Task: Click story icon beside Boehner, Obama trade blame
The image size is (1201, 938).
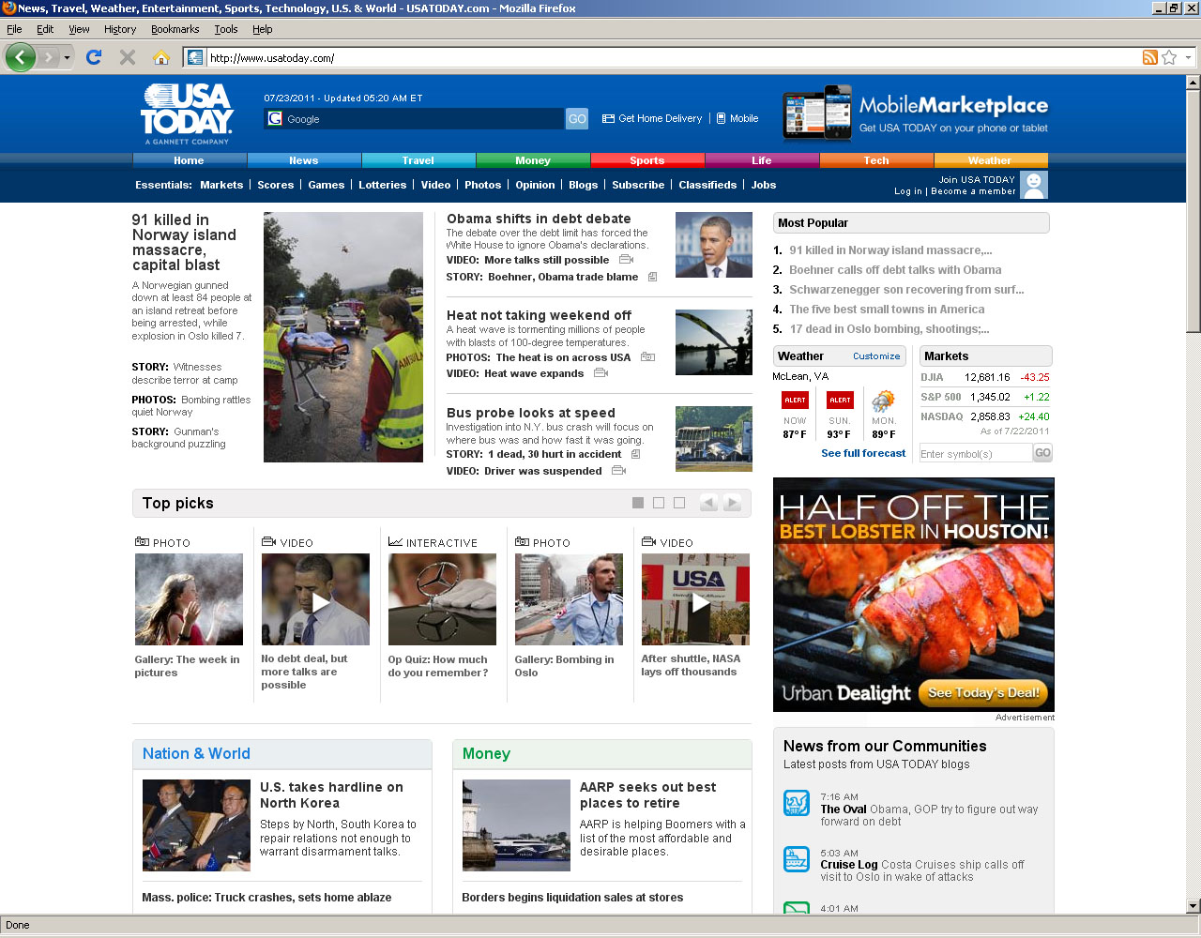Action: pos(652,277)
